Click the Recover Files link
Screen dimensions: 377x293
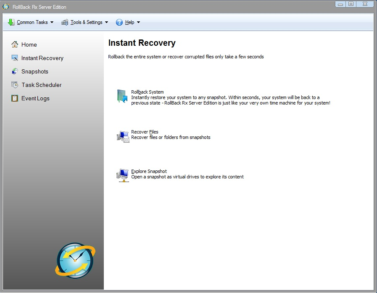145,132
